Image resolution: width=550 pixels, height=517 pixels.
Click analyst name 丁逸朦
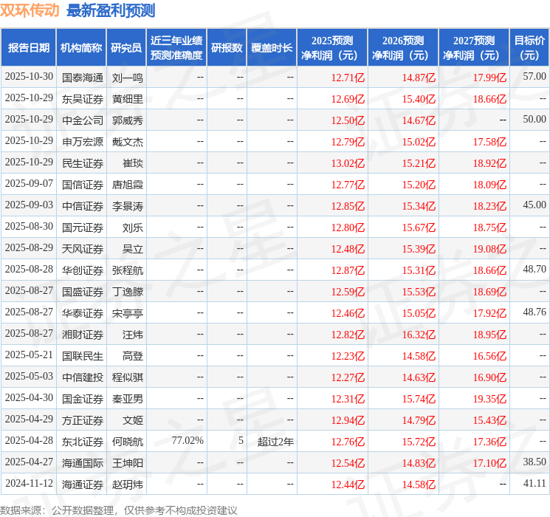tap(127, 292)
